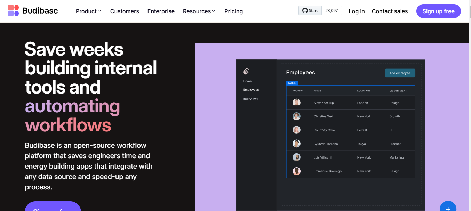Go to the Customers page

(125, 11)
